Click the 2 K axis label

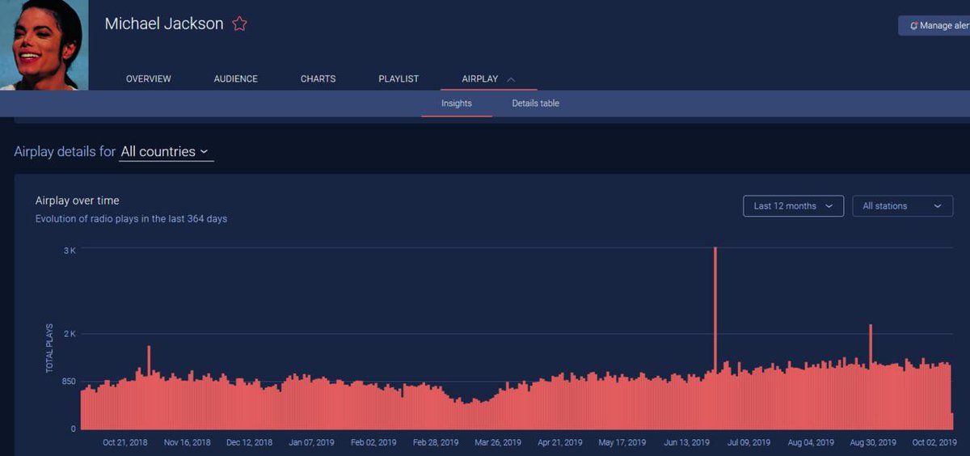70,334
